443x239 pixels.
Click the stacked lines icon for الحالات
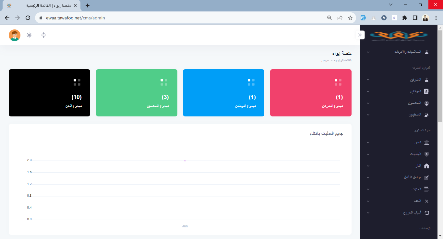pos(426,189)
